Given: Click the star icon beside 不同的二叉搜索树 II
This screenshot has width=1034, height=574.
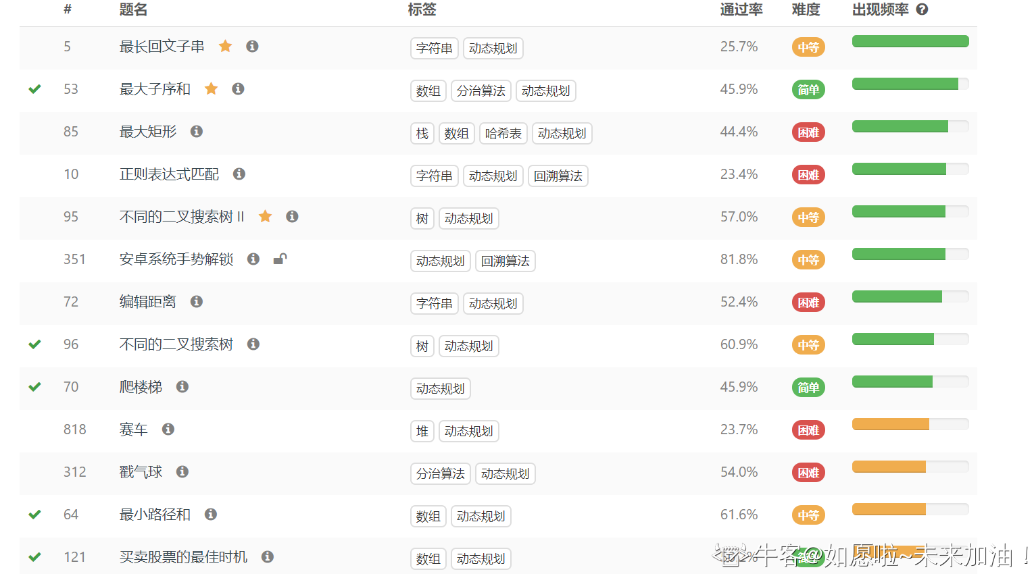Looking at the screenshot, I should [x=266, y=216].
